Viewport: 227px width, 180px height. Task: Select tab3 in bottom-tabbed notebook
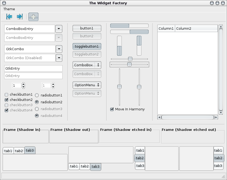tap(95, 167)
